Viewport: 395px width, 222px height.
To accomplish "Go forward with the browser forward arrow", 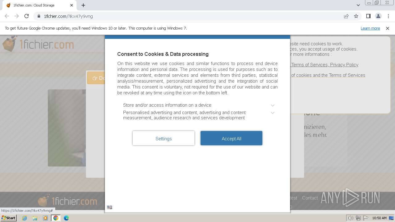I will coord(17,16).
